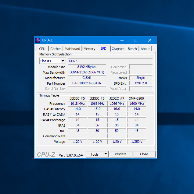194x194 pixels.
Task: Click the 1600 MHz XMP frequency cell
Action: tap(137, 104)
